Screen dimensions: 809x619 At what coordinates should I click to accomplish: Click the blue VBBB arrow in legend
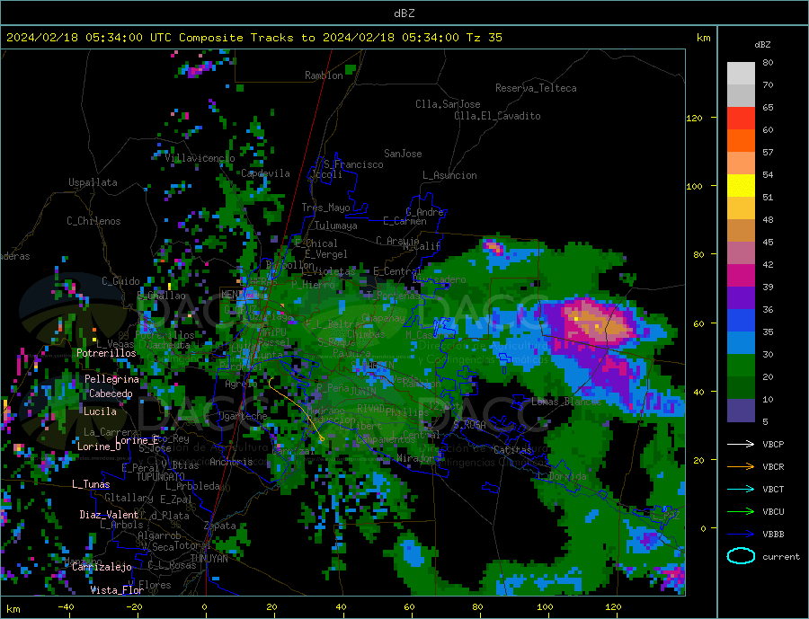(741, 534)
